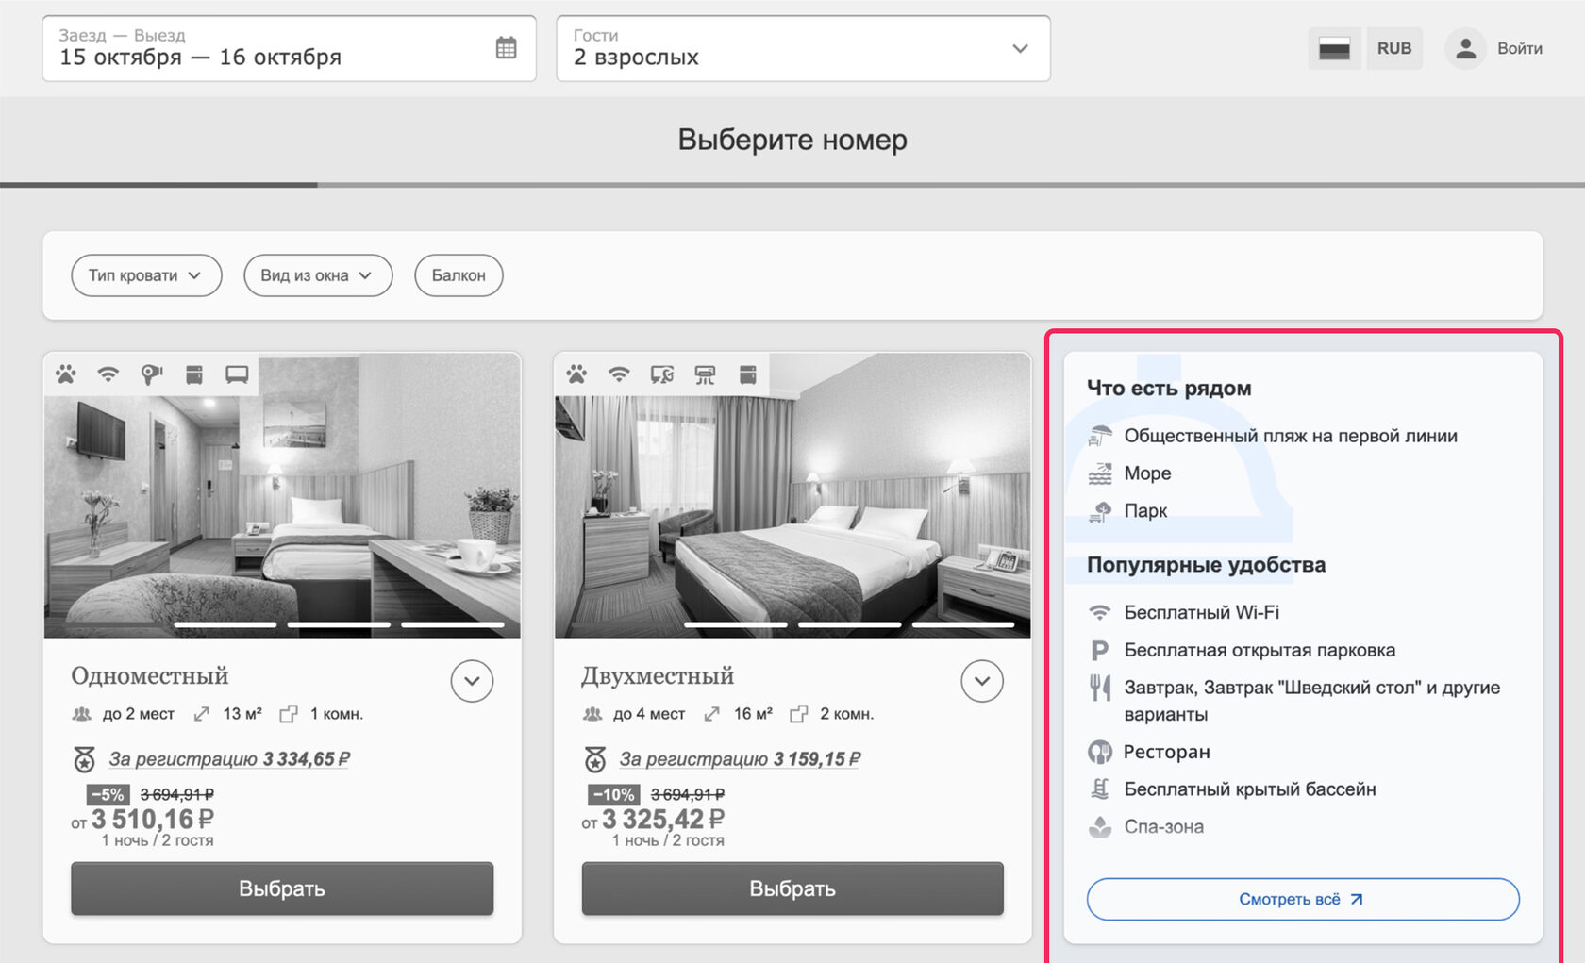Click the pets-allowed paw icon on Двухместный
1585x963 pixels.
(576, 374)
